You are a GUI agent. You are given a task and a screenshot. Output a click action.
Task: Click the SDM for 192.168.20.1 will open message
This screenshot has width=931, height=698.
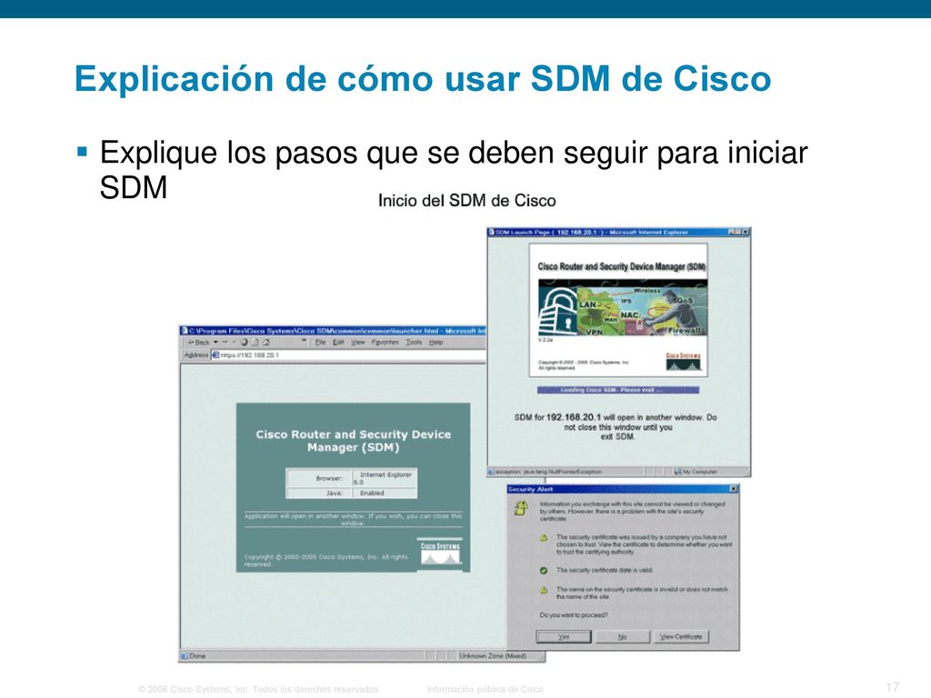coord(616,427)
